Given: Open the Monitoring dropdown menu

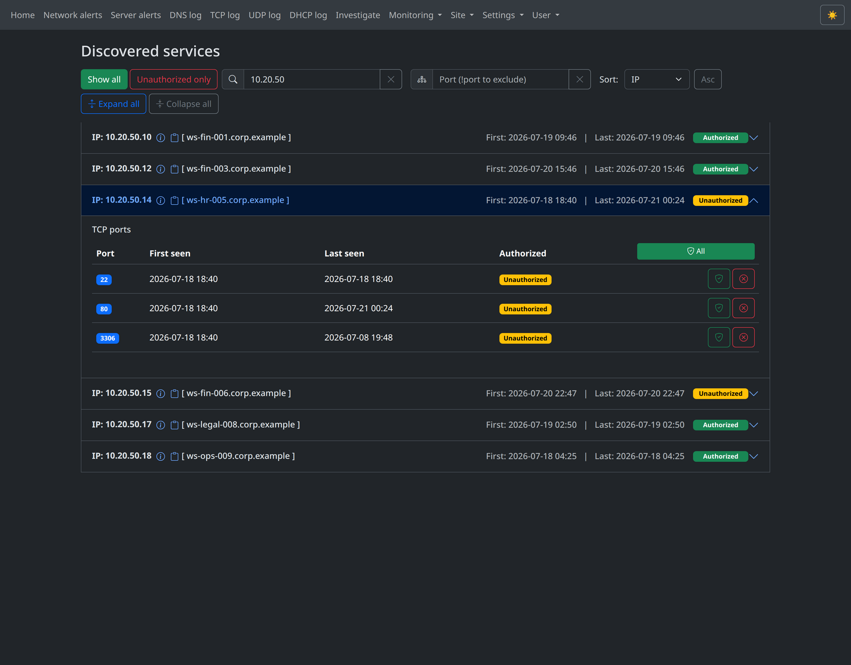Looking at the screenshot, I should [415, 15].
